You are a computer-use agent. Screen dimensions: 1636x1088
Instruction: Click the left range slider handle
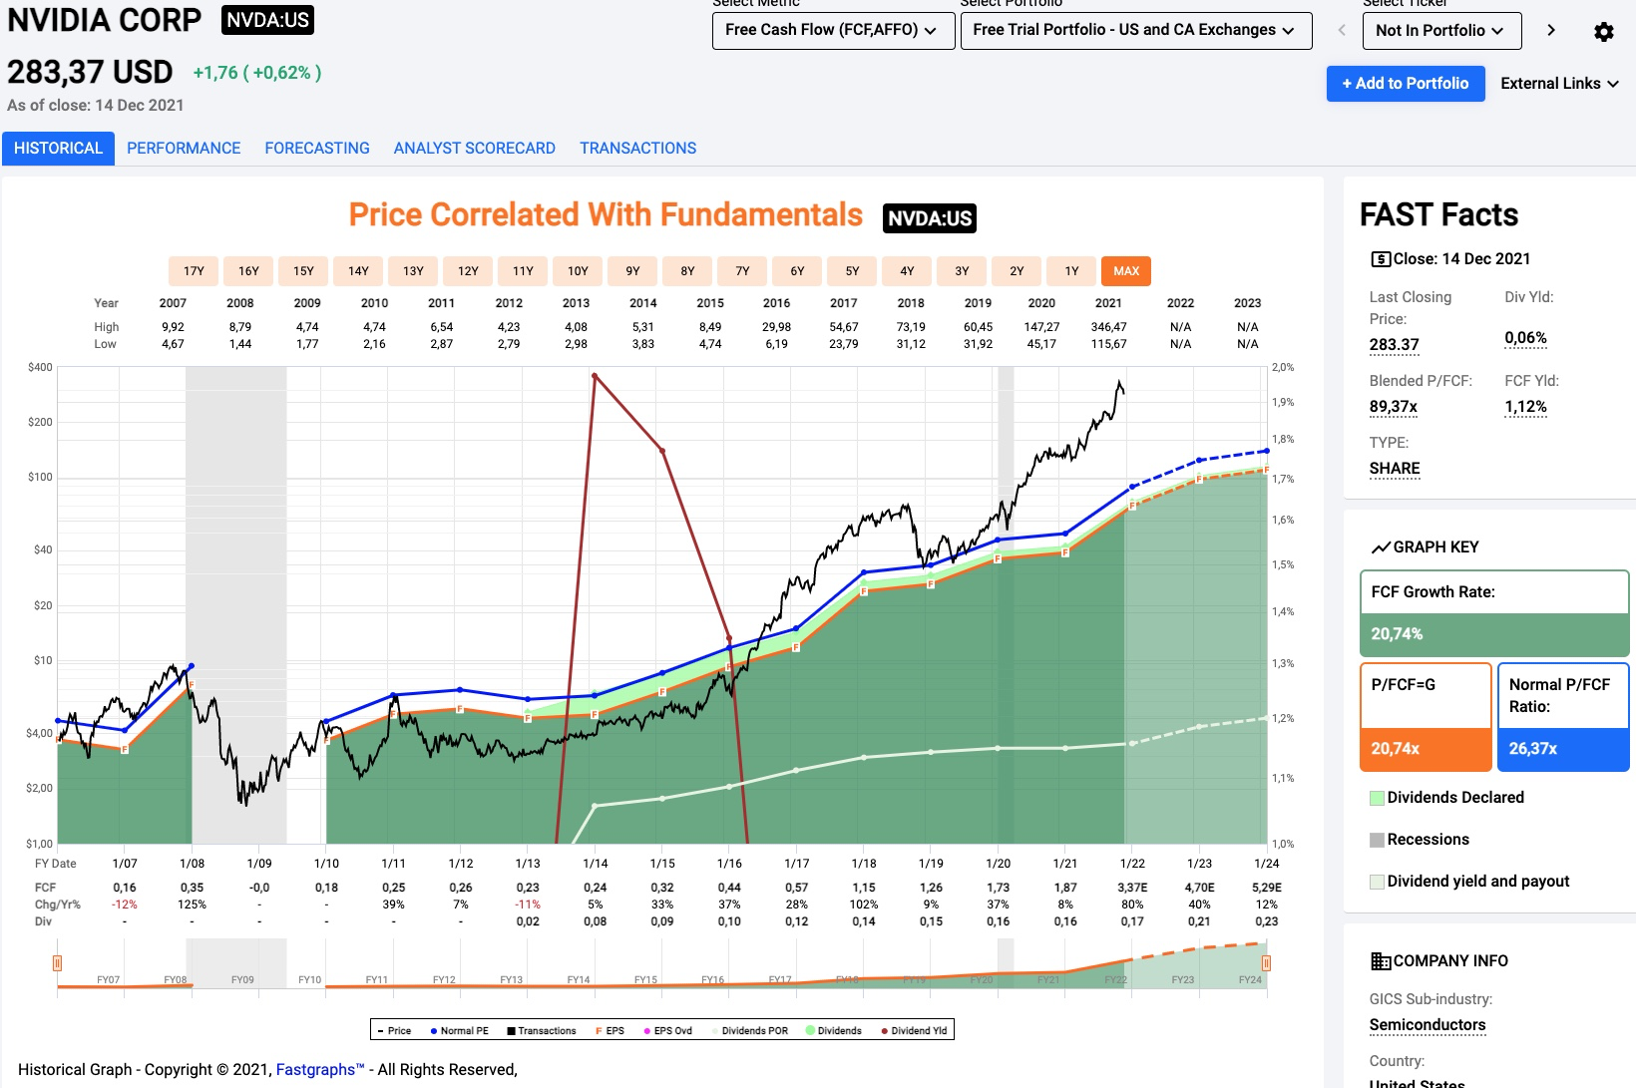click(58, 963)
